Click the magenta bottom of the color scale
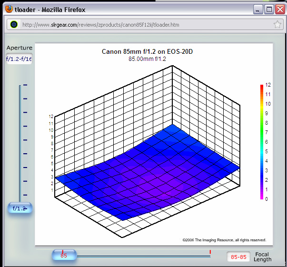This screenshot has height=267, width=287. pyautogui.click(x=262, y=197)
